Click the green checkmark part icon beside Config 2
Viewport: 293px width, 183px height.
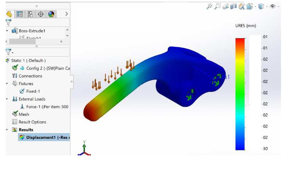(x=15, y=68)
